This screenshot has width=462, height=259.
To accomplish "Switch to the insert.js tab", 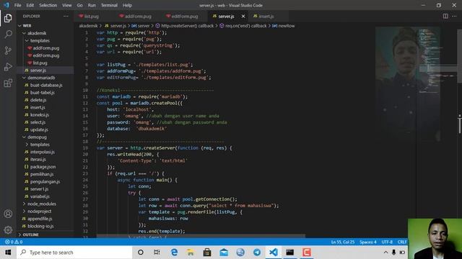I will (x=266, y=16).
